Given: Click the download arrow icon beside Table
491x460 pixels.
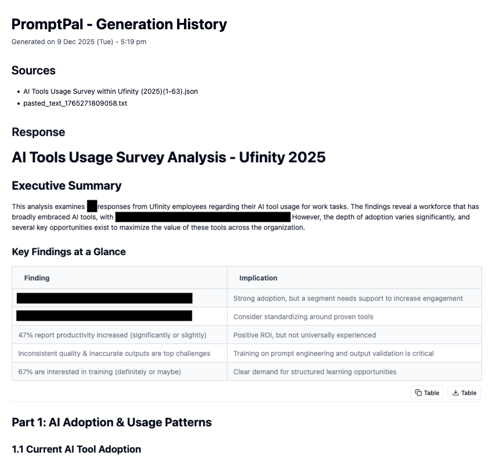Looking at the screenshot, I should [x=456, y=393].
